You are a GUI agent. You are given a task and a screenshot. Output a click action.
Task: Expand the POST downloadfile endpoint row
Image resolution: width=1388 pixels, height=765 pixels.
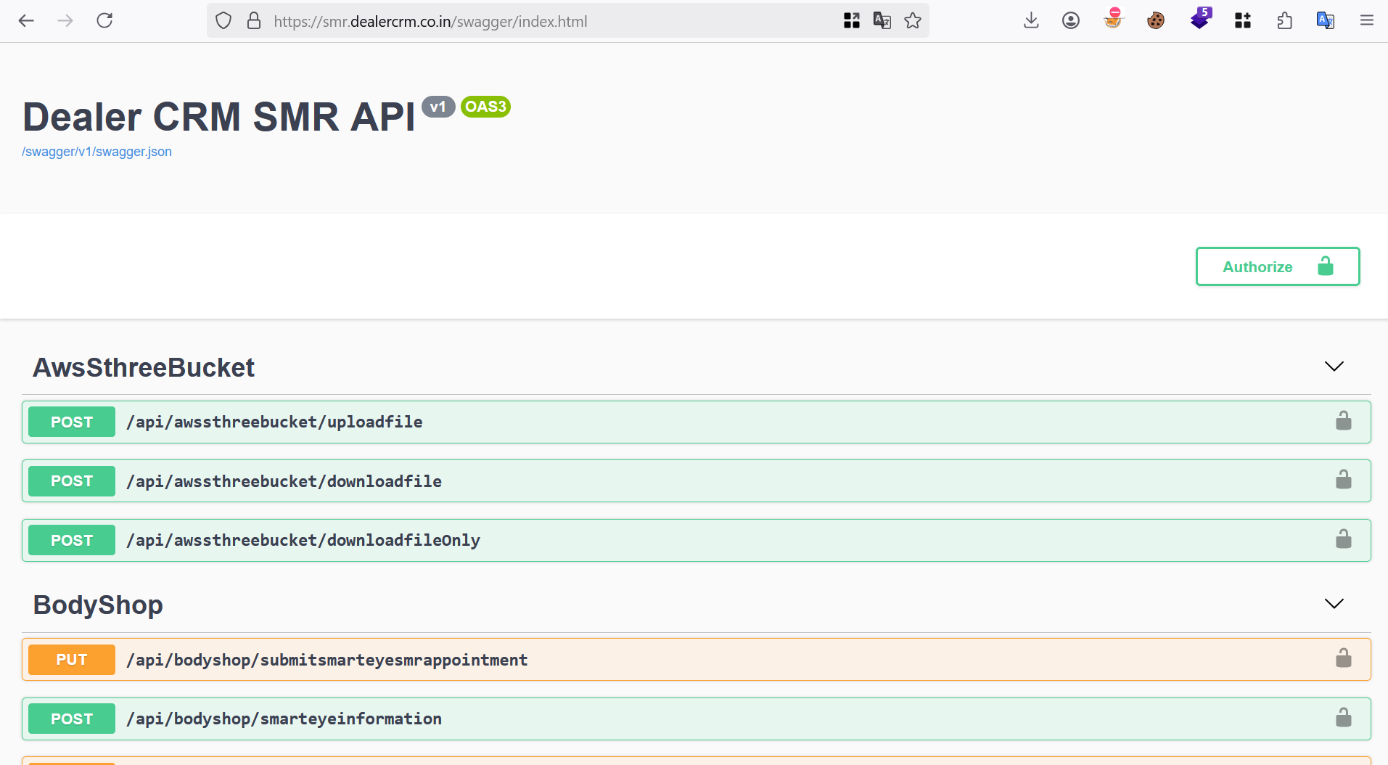click(x=653, y=481)
